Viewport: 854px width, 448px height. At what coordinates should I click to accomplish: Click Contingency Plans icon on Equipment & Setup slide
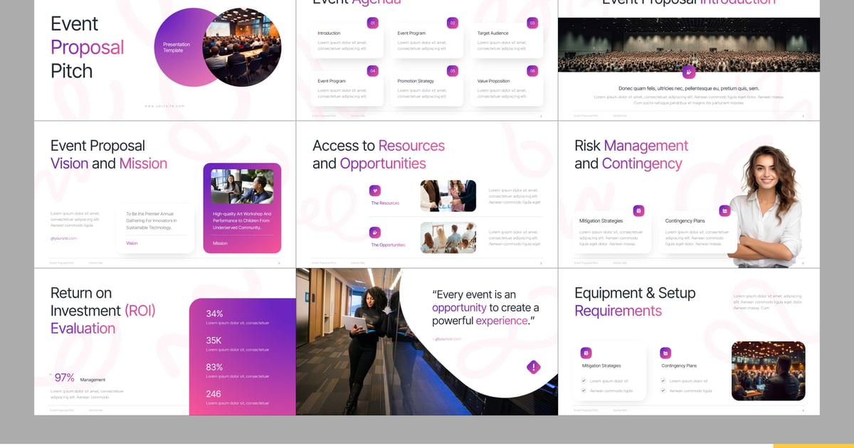click(665, 353)
